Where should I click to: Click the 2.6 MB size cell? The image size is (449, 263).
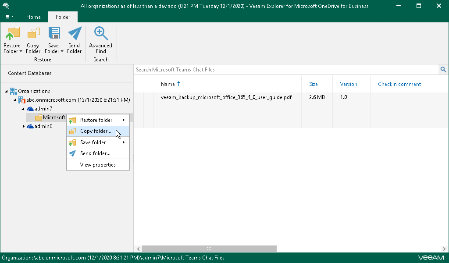point(317,97)
